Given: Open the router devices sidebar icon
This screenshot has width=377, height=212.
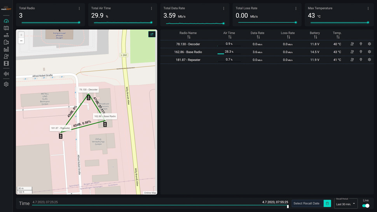Looking at the screenshot, I should click(6, 35).
